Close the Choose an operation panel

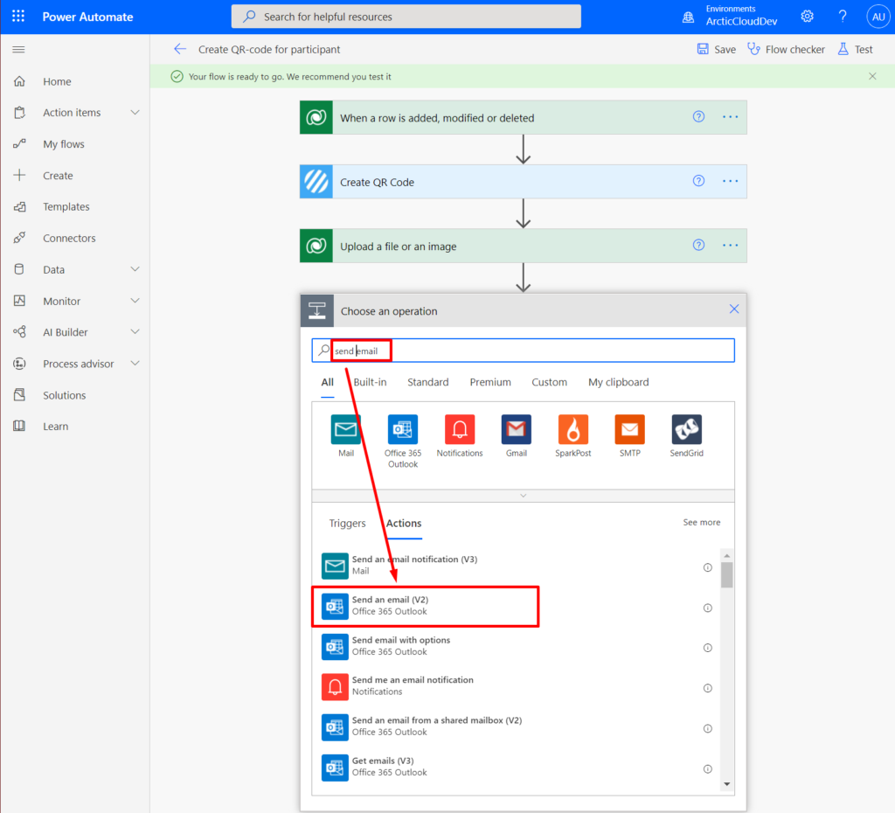point(734,309)
